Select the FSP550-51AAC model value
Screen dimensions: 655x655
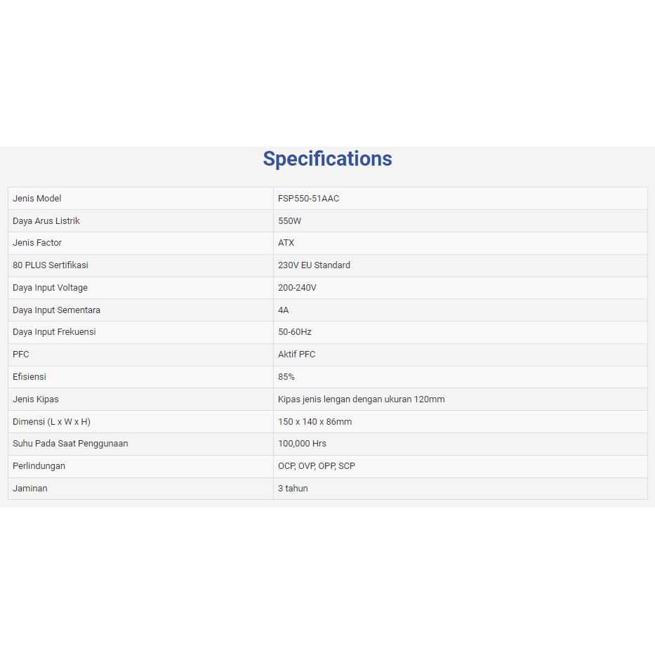tap(308, 199)
